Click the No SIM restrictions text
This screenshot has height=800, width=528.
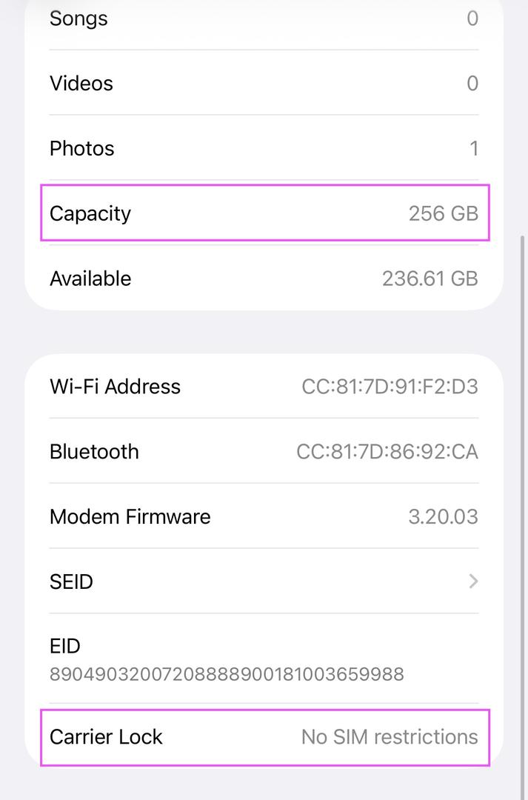coord(390,737)
